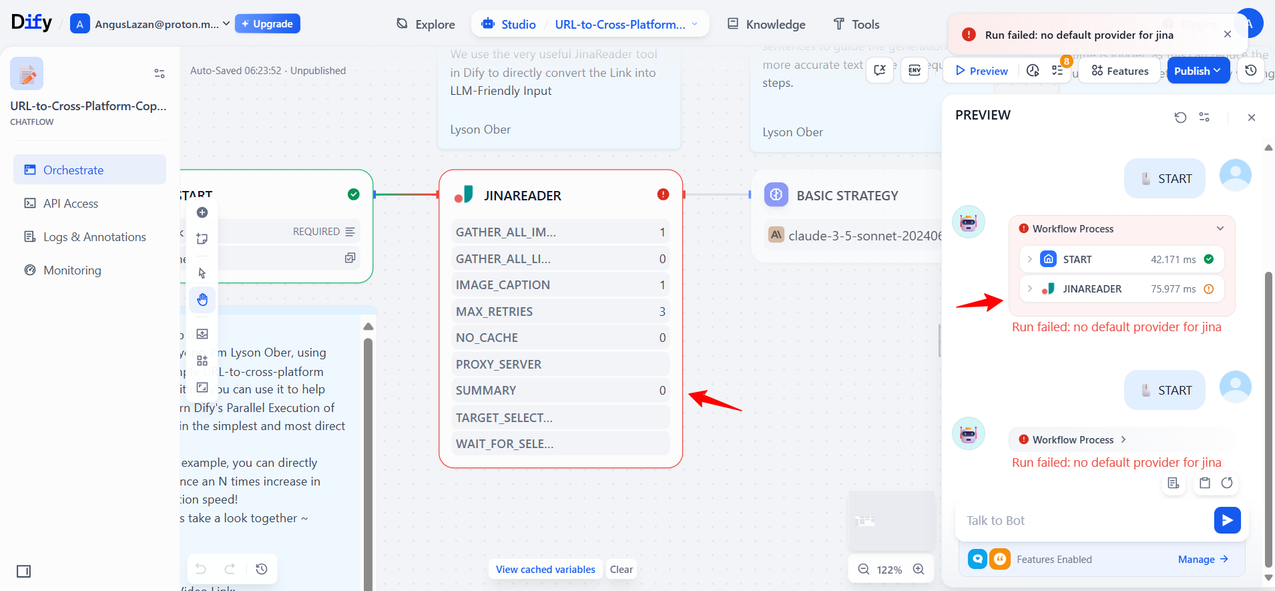
Task: Open change history clock icon near undo
Action: click(x=262, y=569)
